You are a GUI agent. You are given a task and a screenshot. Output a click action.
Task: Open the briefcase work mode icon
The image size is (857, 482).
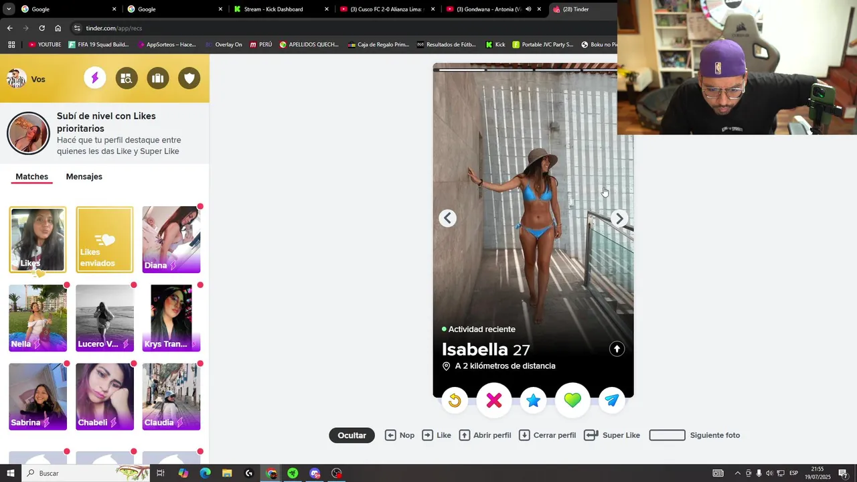tap(158, 78)
